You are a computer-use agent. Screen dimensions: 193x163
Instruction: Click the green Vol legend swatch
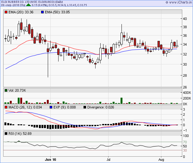pyautogui.click(x=6, y=90)
